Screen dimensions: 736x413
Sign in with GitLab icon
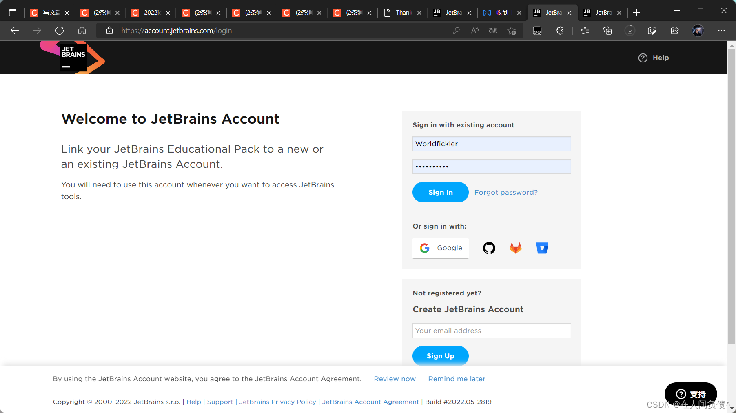tap(516, 248)
